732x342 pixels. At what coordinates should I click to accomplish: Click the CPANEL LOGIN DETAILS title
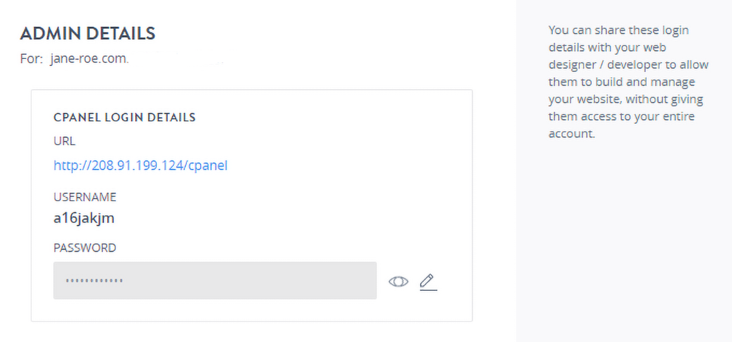coord(124,117)
